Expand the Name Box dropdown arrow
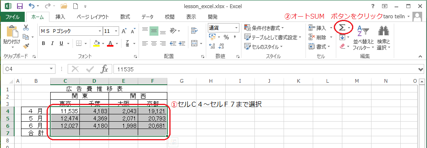 tap(51, 69)
